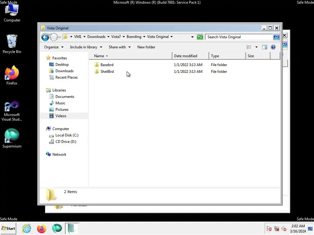314x235 pixels.
Task: Open Recent Places in navigation pane
Action: click(67, 77)
